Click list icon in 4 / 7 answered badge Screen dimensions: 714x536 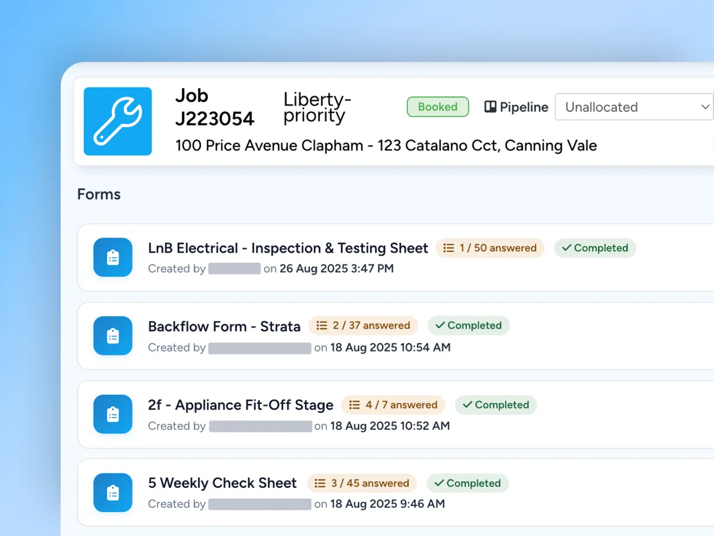tap(355, 405)
